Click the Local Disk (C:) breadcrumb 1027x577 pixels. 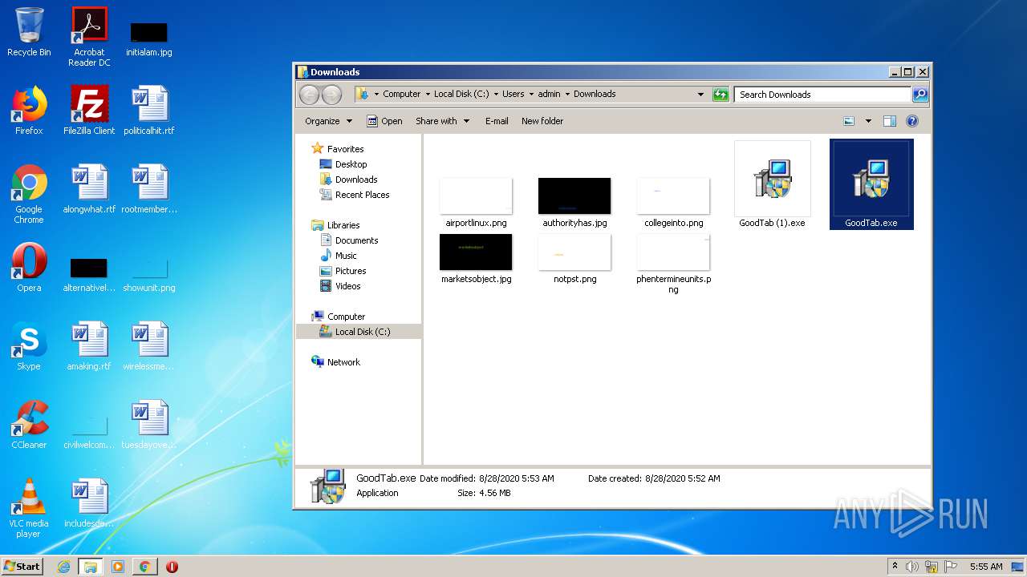[461, 95]
